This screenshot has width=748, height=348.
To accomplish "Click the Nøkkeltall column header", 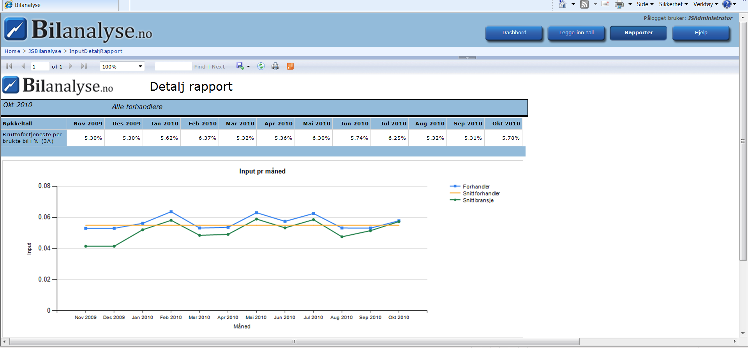I will (x=34, y=123).
